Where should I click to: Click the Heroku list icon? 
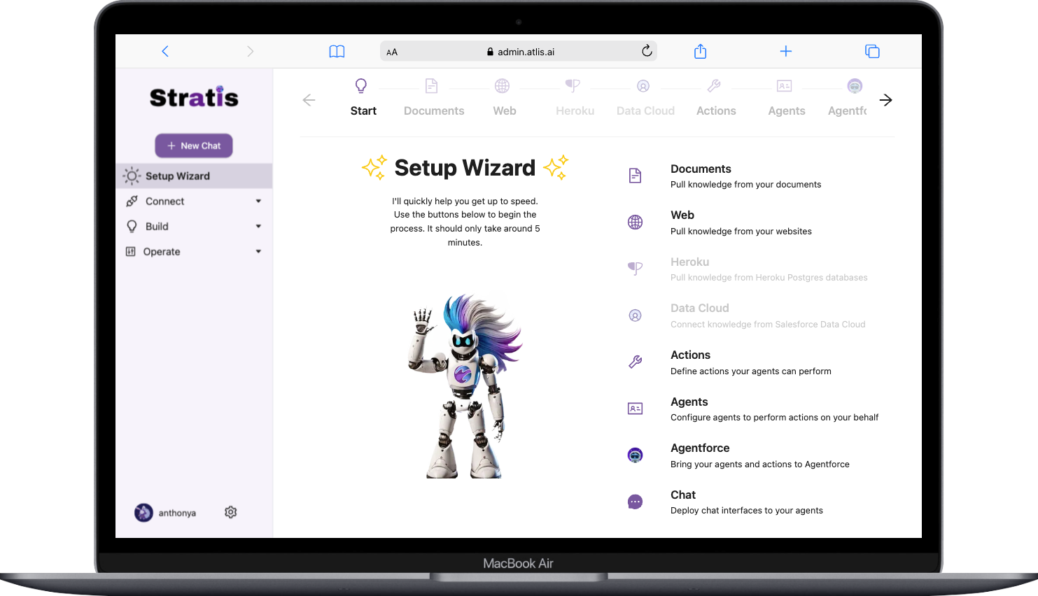point(635,269)
